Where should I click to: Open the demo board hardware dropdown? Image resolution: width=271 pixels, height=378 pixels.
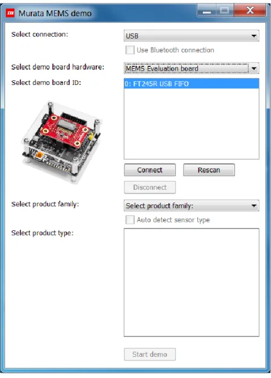[191, 69]
